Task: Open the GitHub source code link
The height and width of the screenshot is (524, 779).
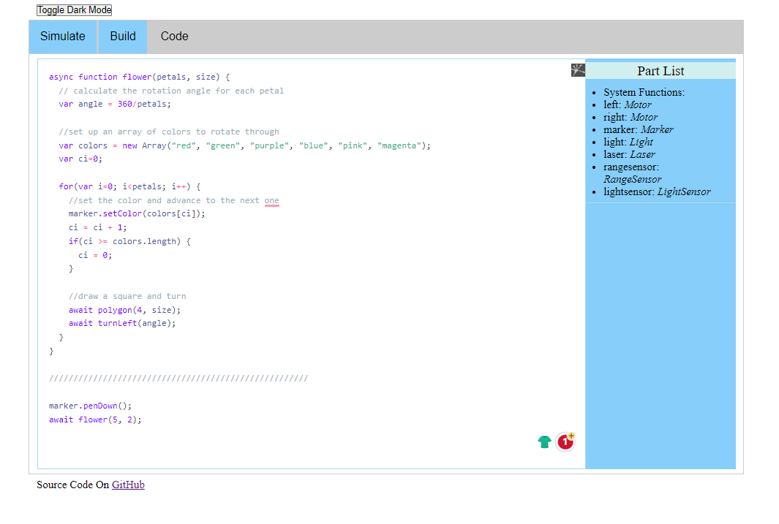Action: click(128, 485)
